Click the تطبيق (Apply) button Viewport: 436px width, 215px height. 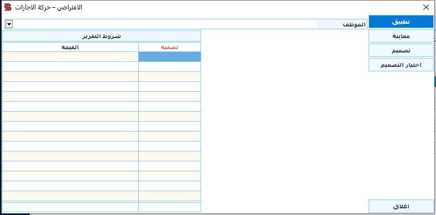401,22
